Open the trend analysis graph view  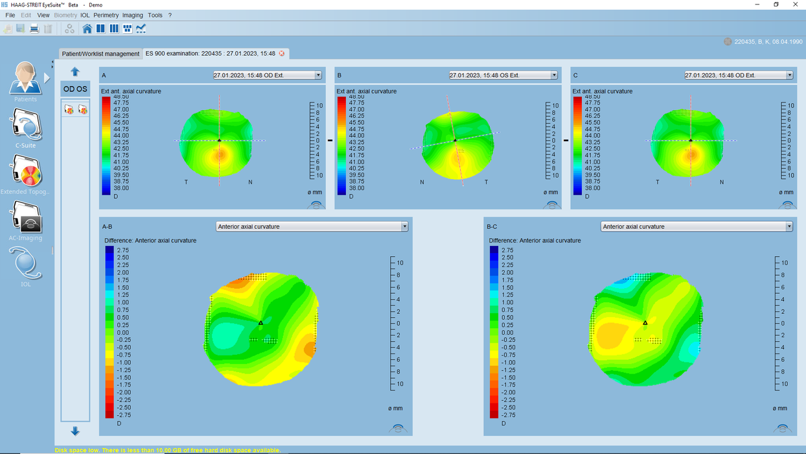tap(141, 29)
